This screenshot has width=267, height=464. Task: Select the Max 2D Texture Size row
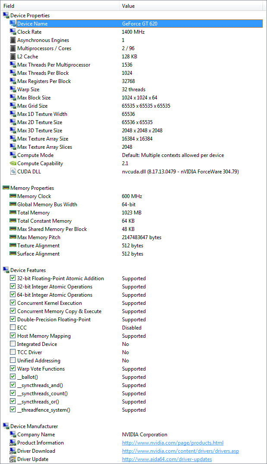tap(132, 122)
